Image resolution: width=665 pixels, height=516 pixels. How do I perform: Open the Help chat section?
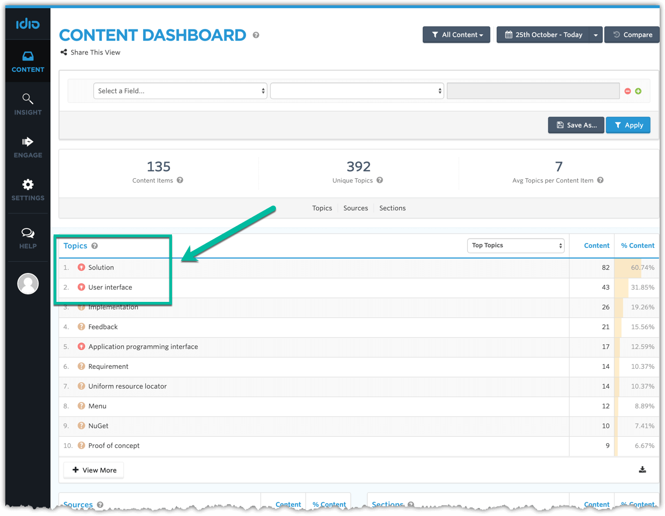coord(28,238)
